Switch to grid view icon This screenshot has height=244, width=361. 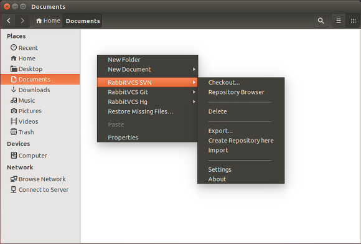click(353, 21)
